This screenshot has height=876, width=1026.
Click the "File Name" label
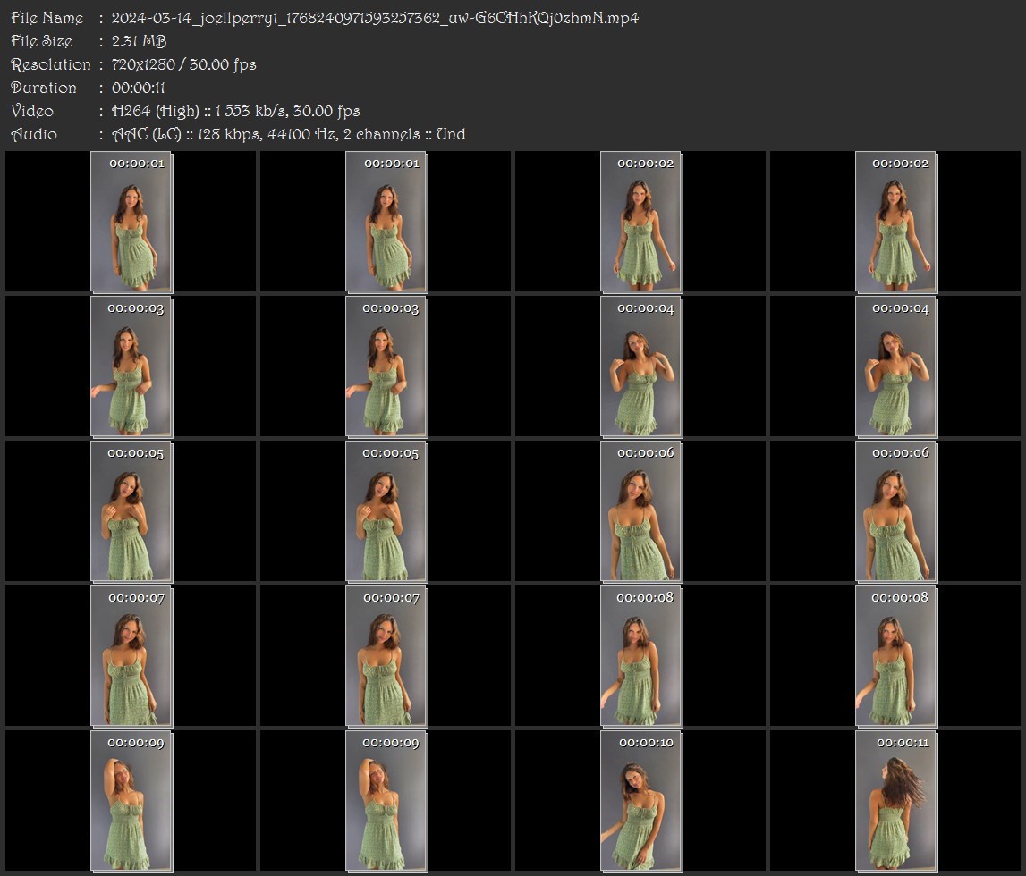click(47, 18)
